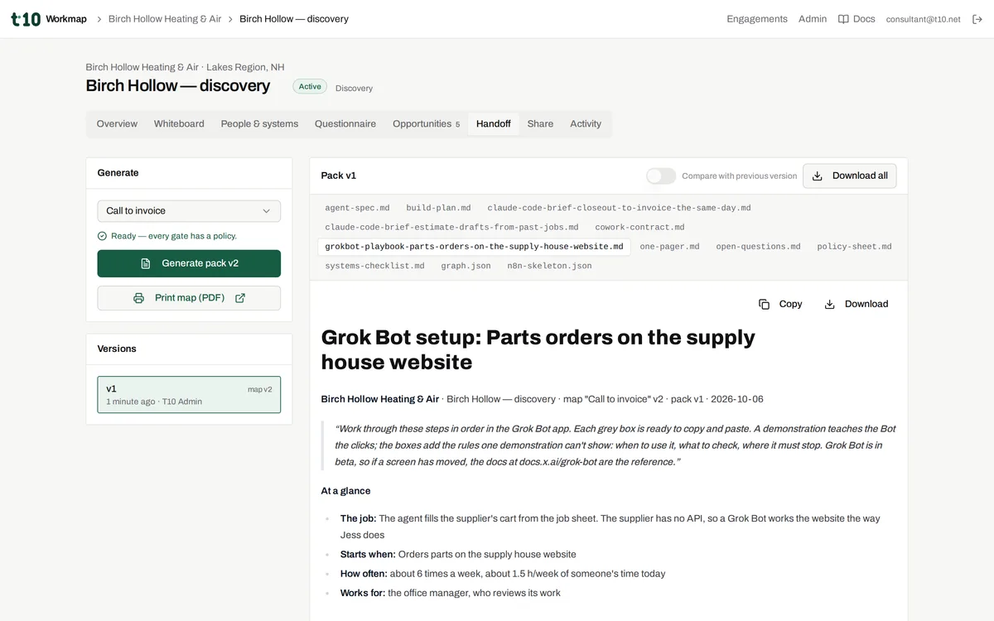This screenshot has width=994, height=621.
Task: Click the Active status badge
Action: [310, 86]
